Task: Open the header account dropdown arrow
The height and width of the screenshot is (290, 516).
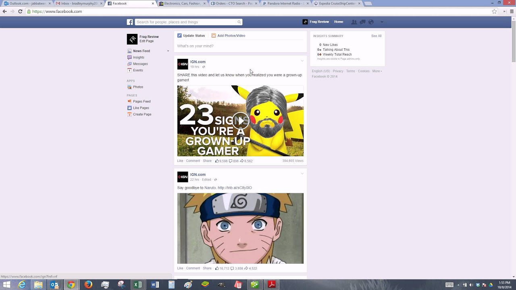Action: click(x=382, y=22)
